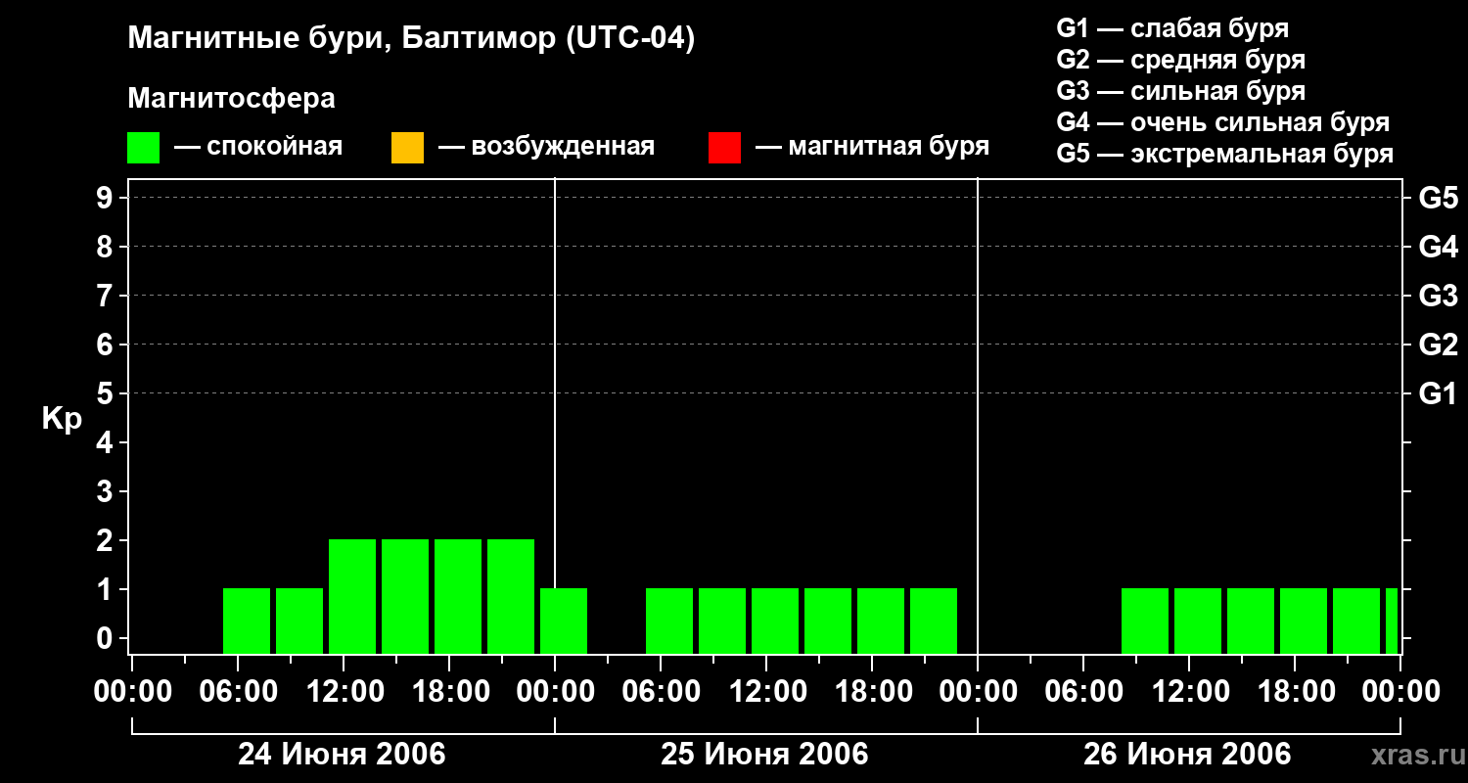Click the last Kp 2 bar before midnight 24 Июня

click(x=511, y=596)
